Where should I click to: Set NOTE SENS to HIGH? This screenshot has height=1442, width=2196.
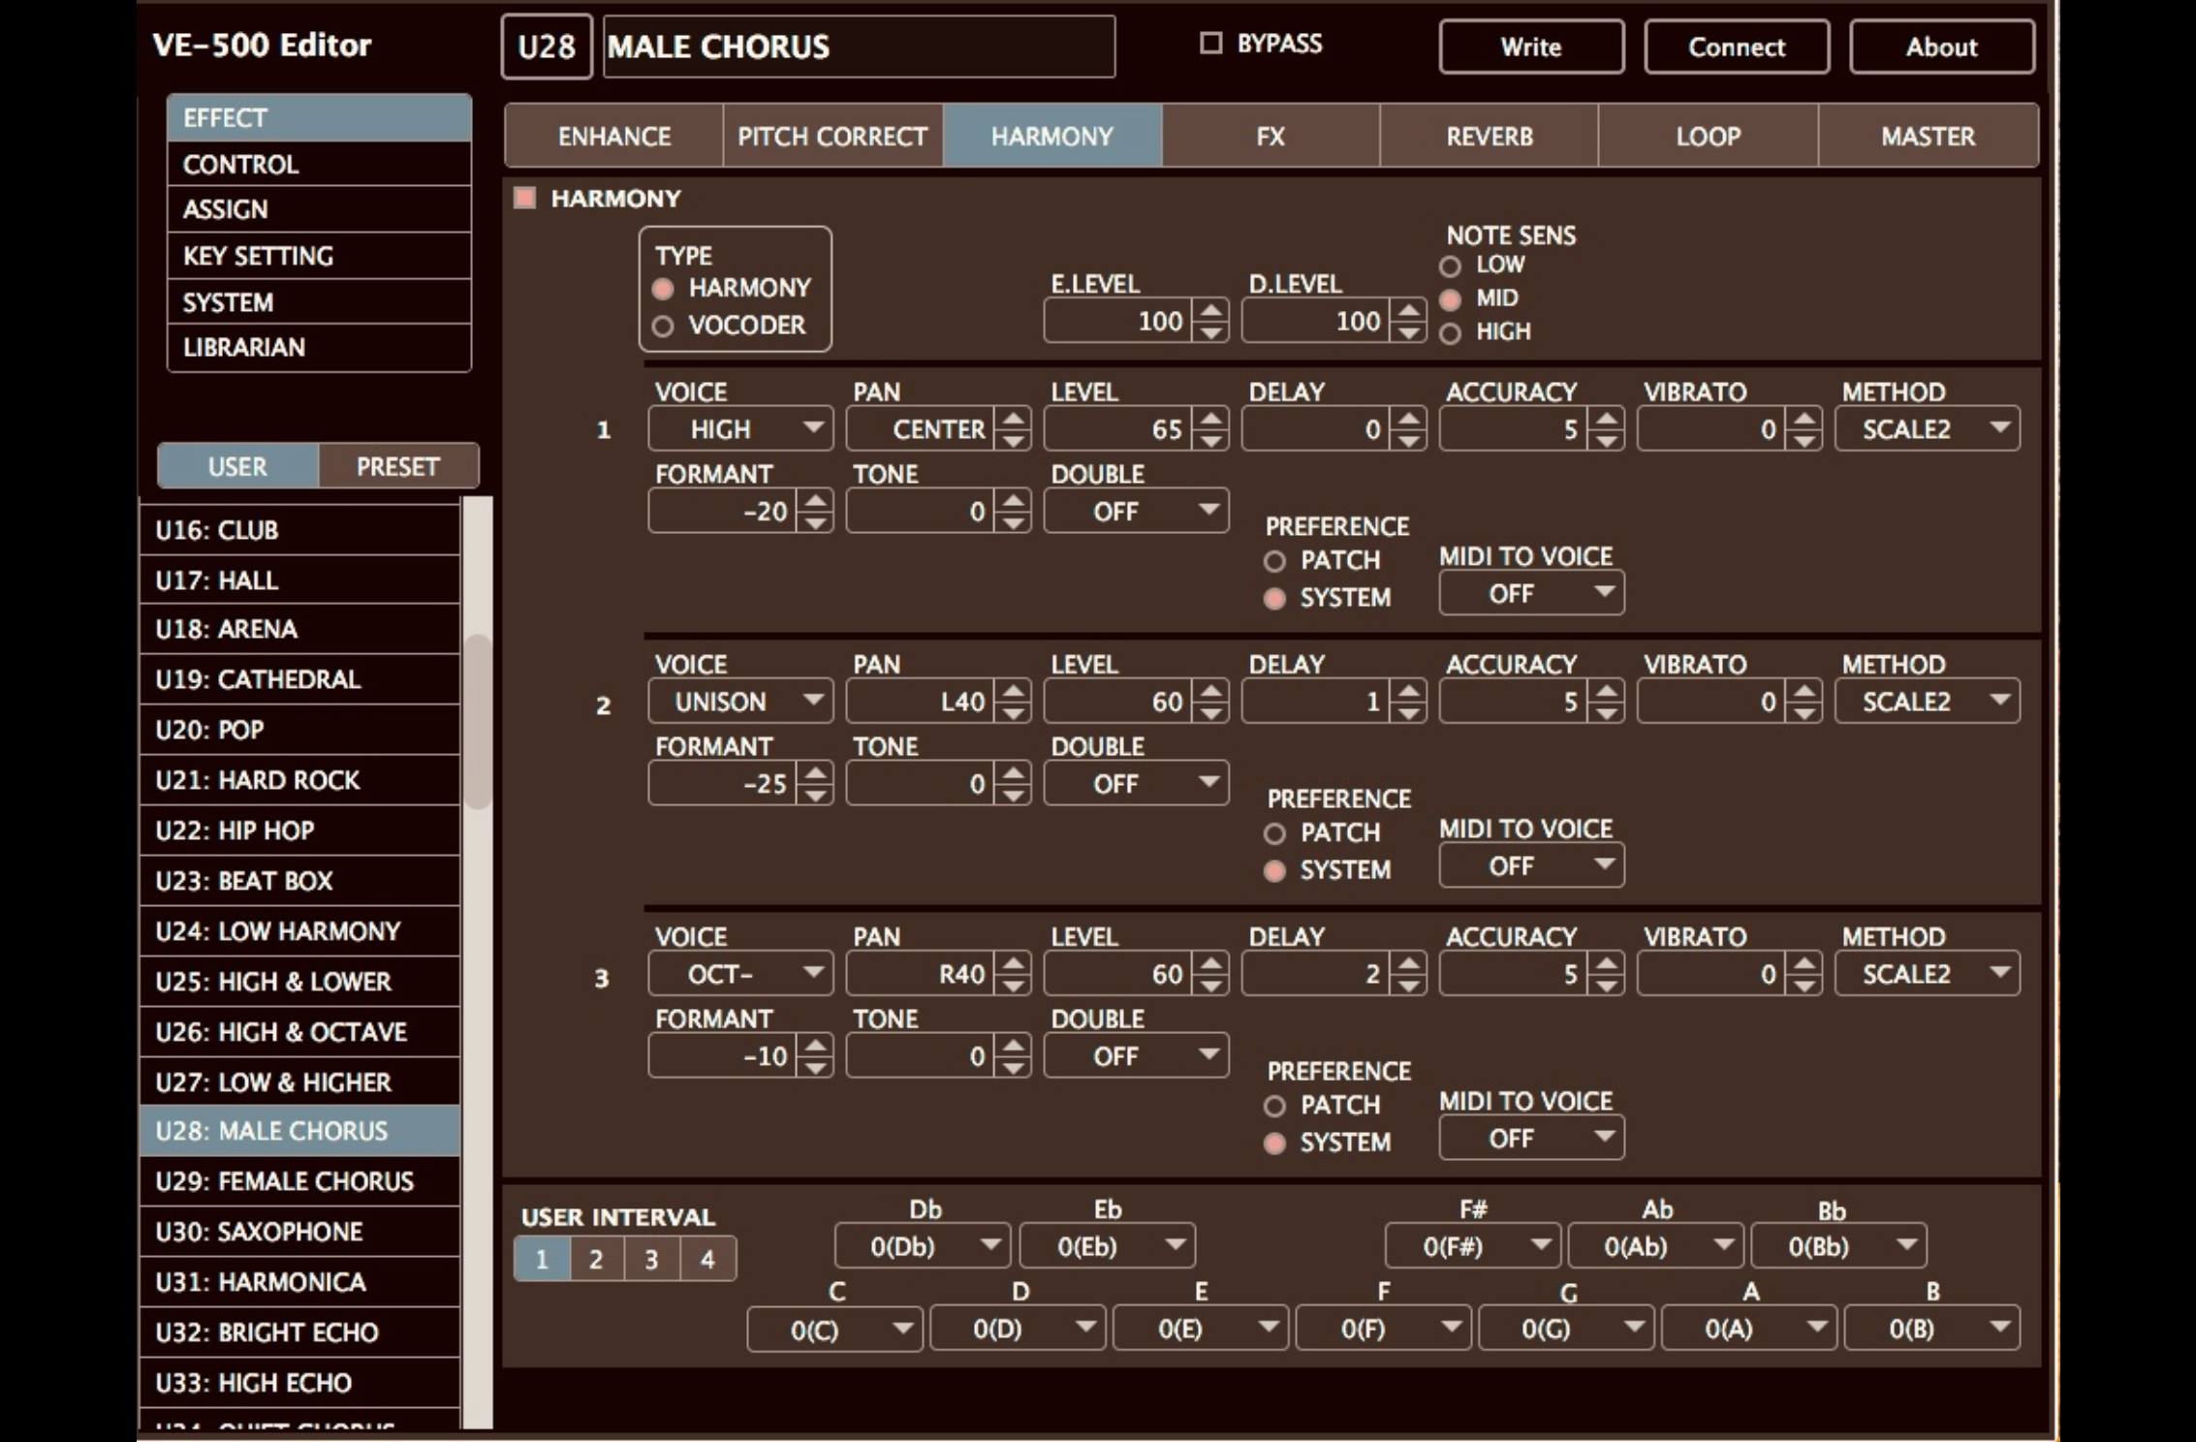[1450, 333]
